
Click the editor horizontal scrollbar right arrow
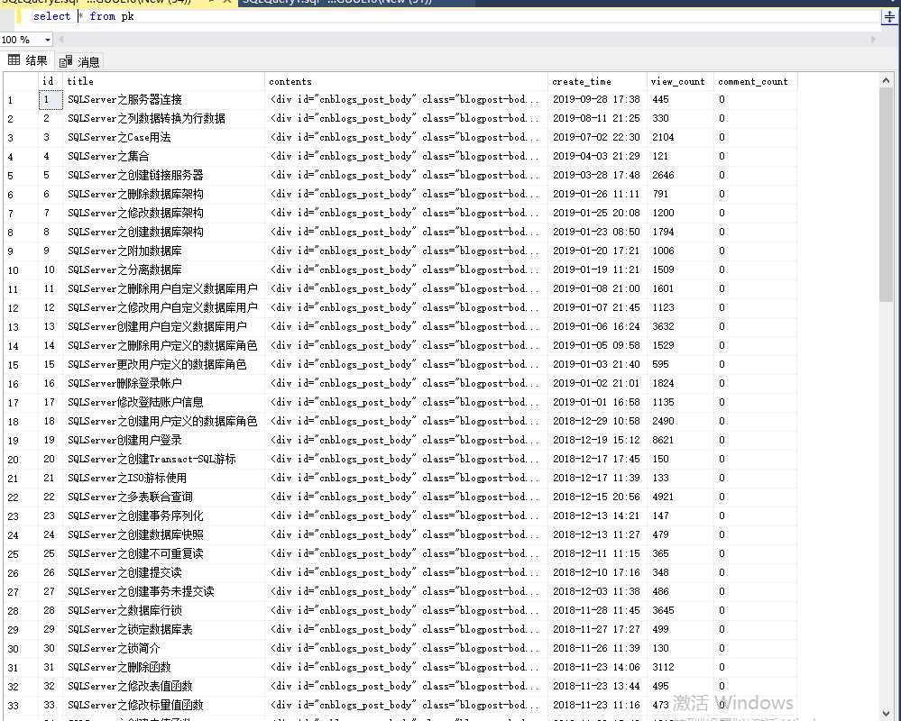coord(873,40)
